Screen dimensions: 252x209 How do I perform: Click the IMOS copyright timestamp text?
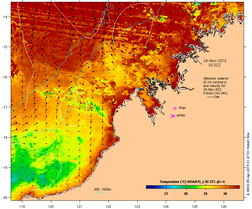[248, 164]
